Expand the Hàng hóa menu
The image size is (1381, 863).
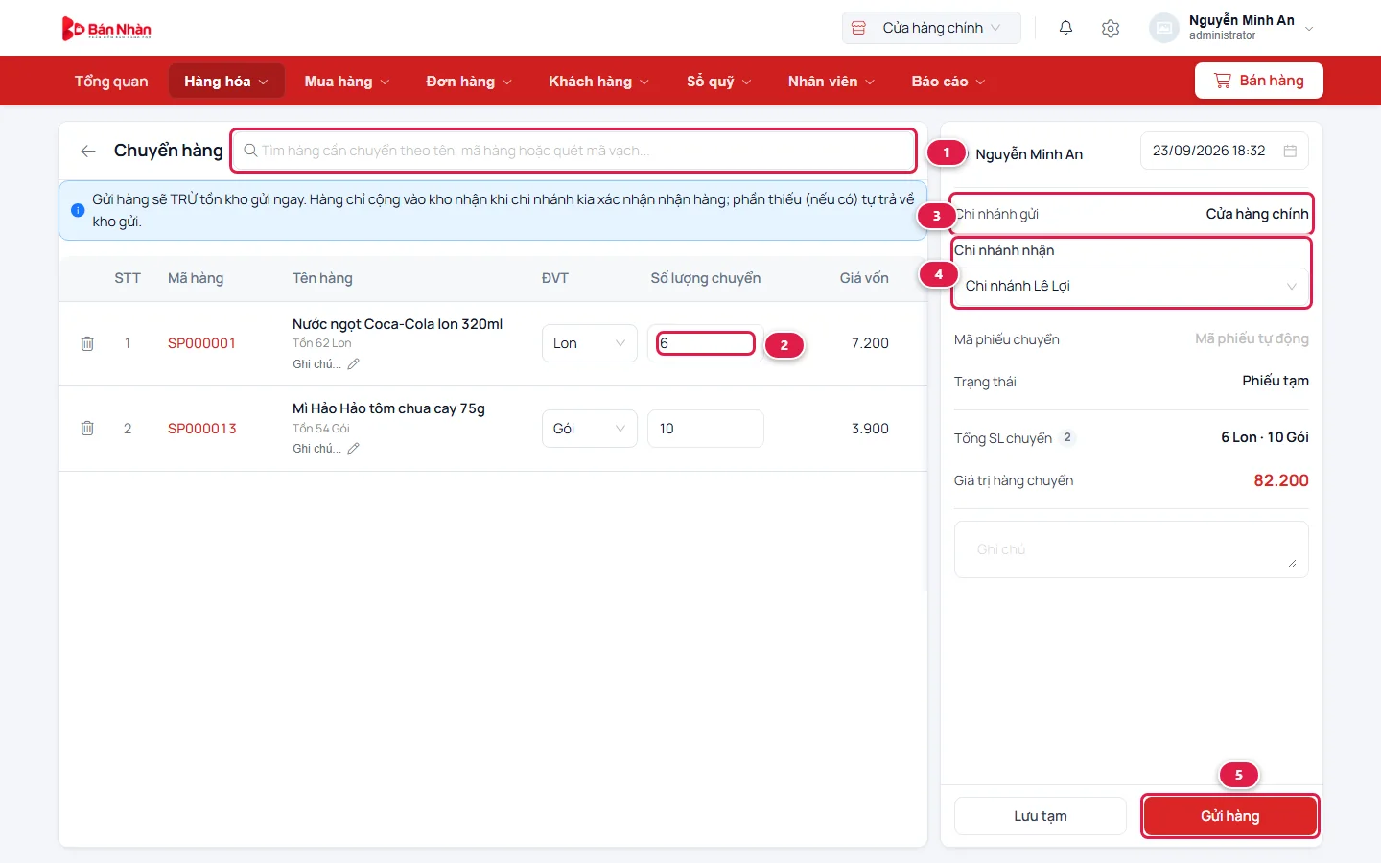(x=226, y=82)
